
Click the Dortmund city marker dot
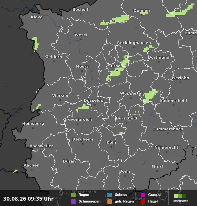pyautogui.click(x=159, y=62)
